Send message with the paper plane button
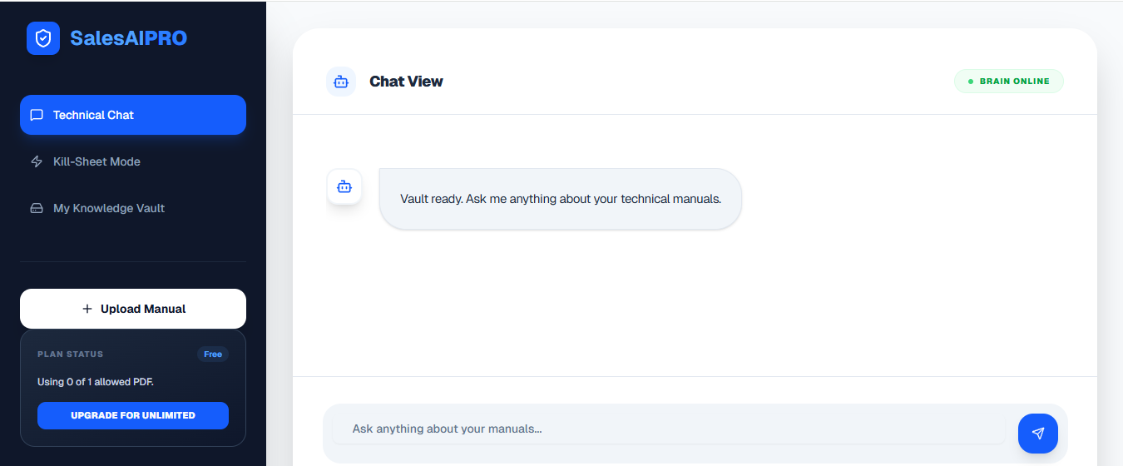 click(1037, 433)
